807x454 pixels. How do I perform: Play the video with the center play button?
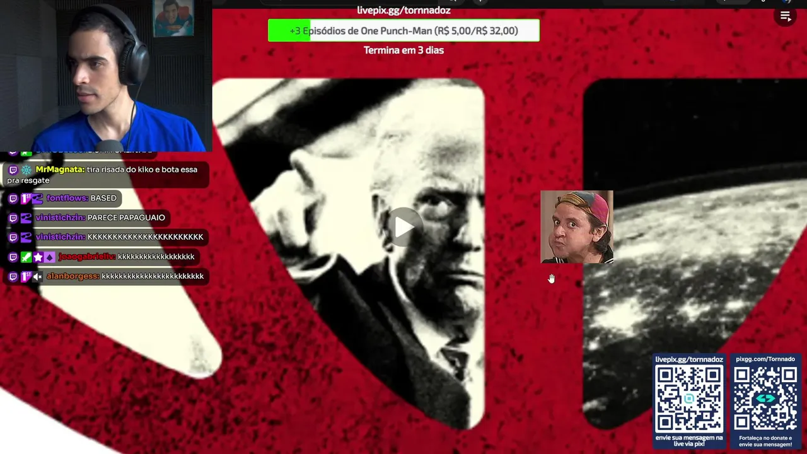coord(403,226)
